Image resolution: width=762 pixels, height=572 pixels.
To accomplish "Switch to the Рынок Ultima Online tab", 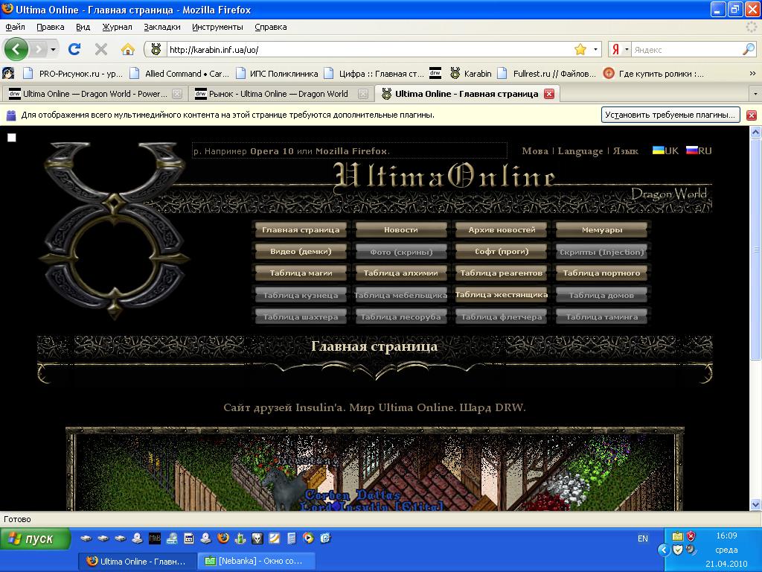I will tap(281, 94).
